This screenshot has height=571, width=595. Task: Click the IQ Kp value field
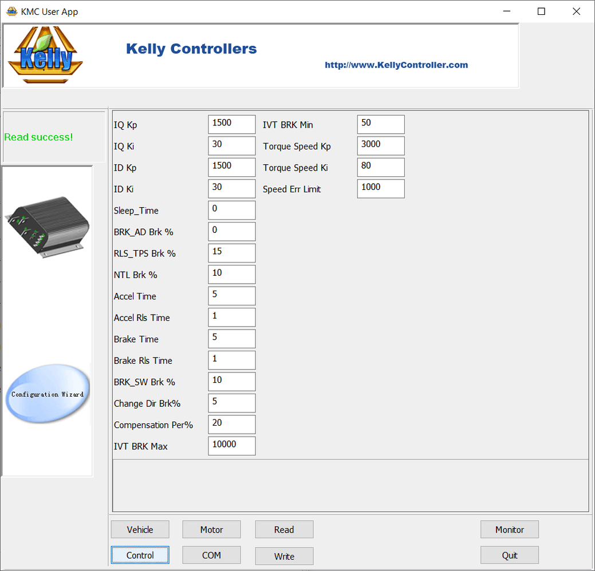click(232, 124)
